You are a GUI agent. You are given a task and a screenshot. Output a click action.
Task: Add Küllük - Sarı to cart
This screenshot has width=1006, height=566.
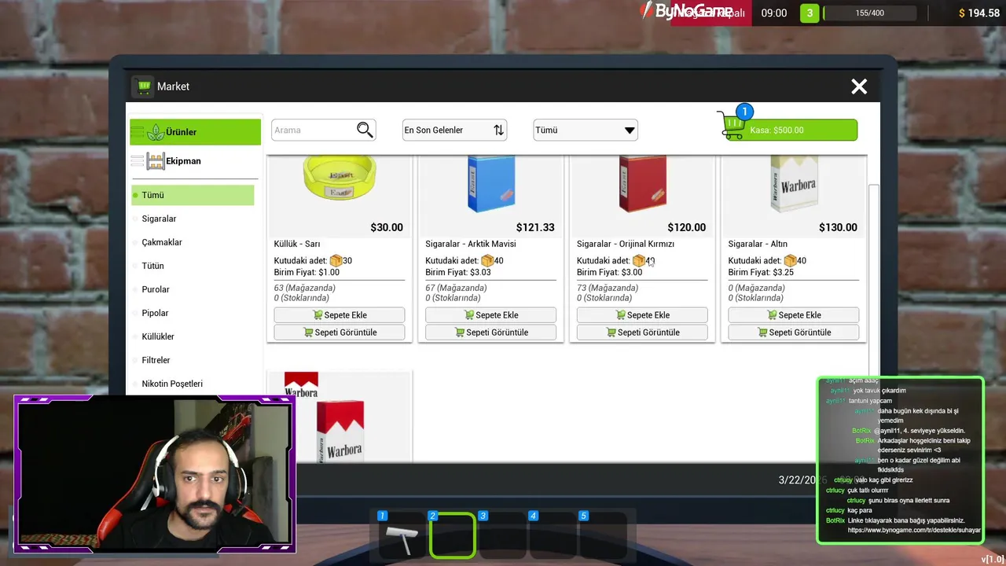click(x=340, y=315)
